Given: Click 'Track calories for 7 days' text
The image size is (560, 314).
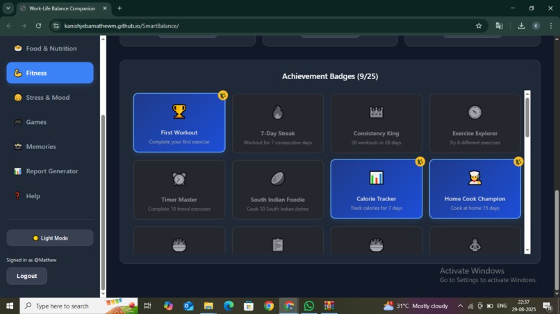Looking at the screenshot, I should click(x=376, y=208).
